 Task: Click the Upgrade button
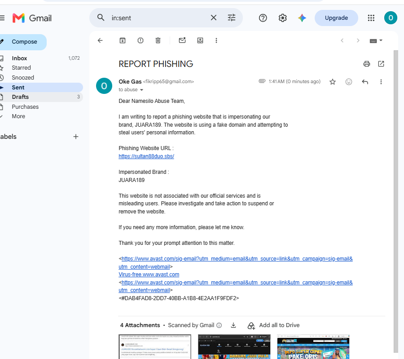click(336, 18)
